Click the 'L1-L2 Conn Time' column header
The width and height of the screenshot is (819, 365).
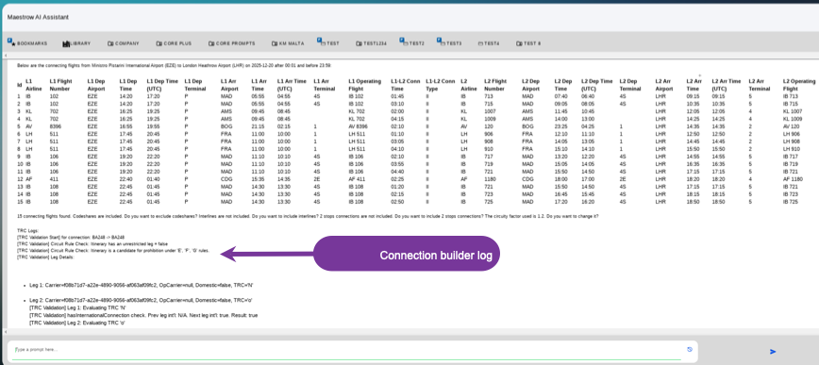click(x=406, y=85)
